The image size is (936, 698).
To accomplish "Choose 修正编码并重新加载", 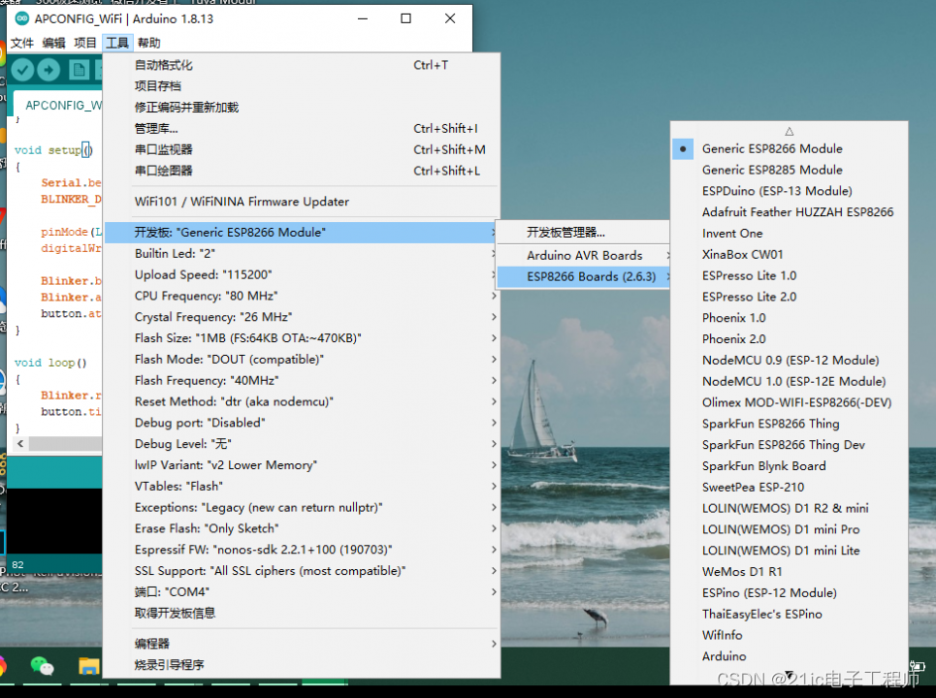I will click(302, 108).
